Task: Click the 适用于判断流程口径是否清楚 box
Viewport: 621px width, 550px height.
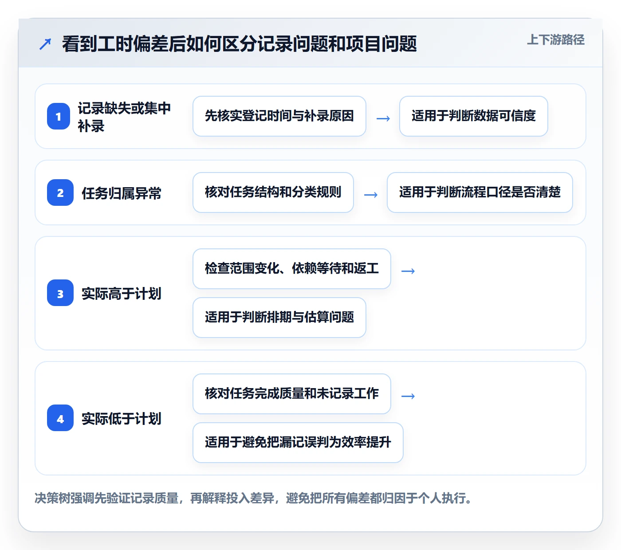Action: pyautogui.click(x=480, y=192)
